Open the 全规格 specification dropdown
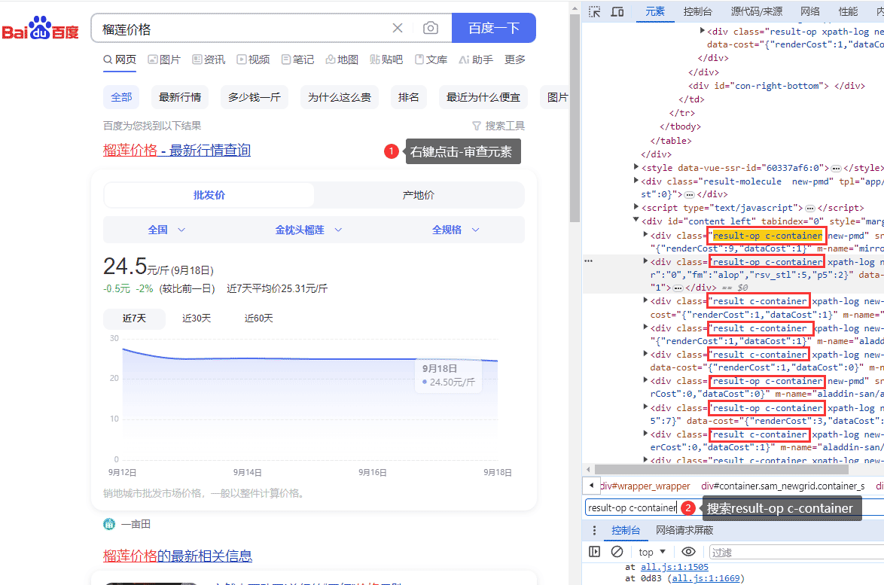Image resolution: width=884 pixels, height=585 pixels. [456, 230]
